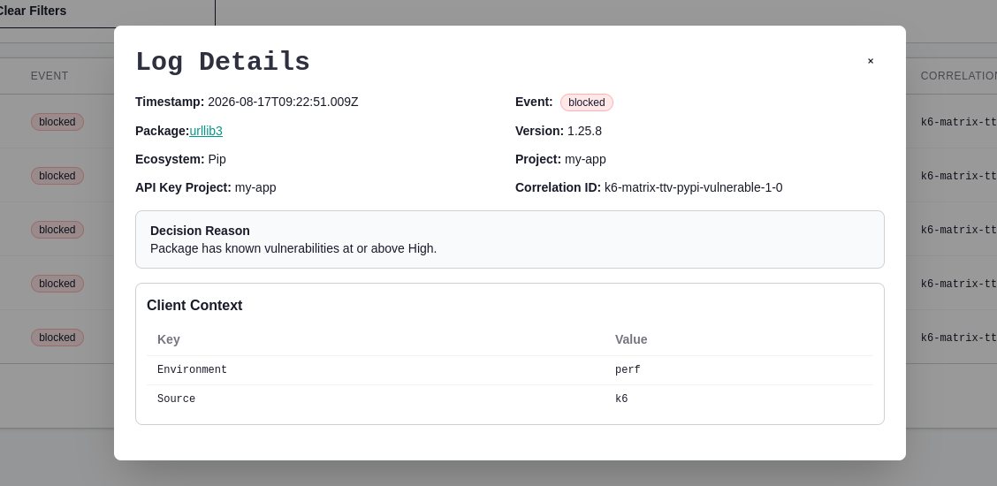
Task: Click the fifth row's blocked badge
Action: (x=57, y=338)
